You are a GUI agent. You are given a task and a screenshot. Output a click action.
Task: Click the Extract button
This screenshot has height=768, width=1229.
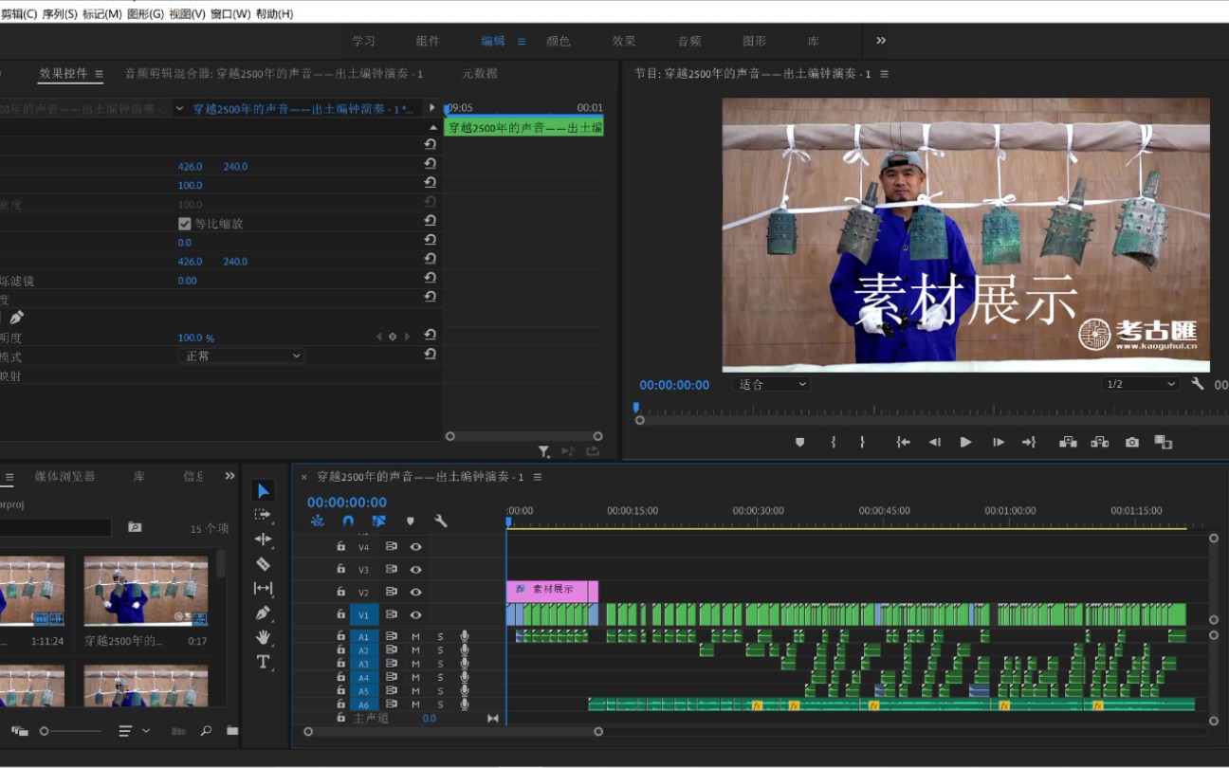pos(1100,442)
